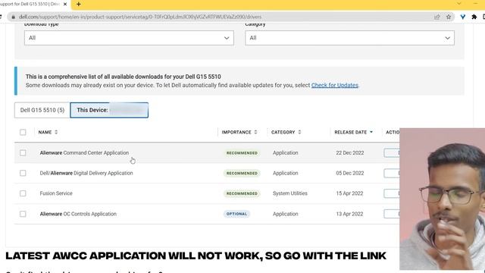Bookmark this page with the star icon

[x=449, y=17]
